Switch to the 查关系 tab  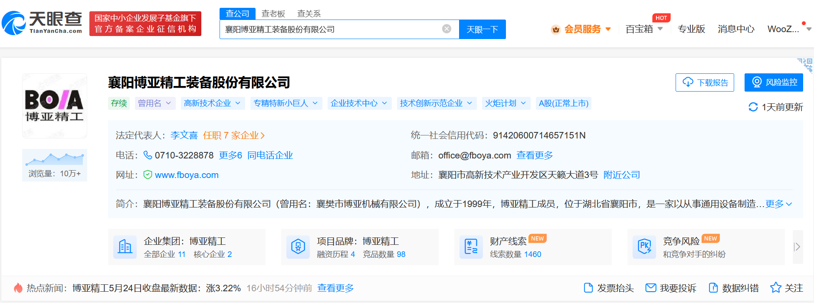tap(309, 14)
